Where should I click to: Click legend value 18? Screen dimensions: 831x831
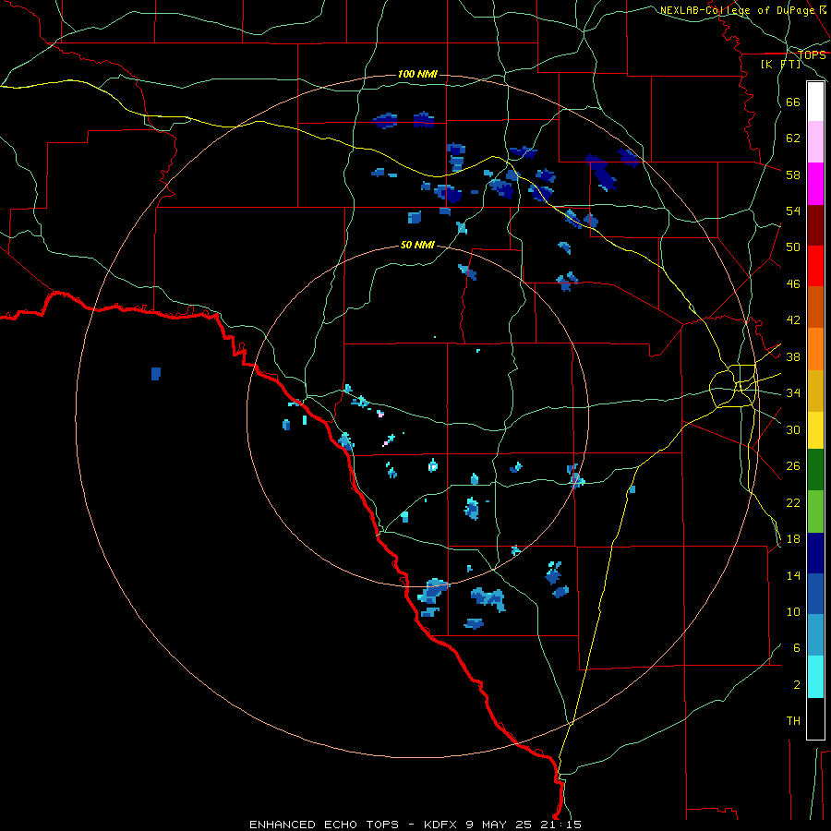click(x=793, y=539)
